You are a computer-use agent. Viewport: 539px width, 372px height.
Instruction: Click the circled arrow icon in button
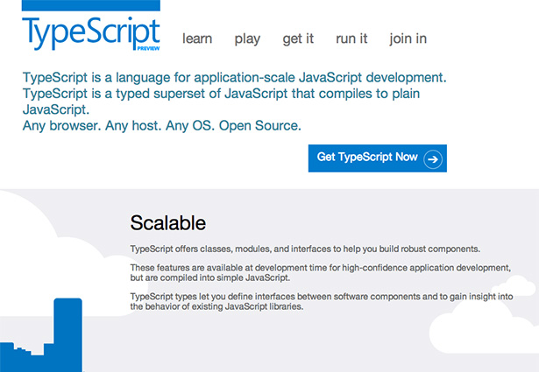(433, 159)
